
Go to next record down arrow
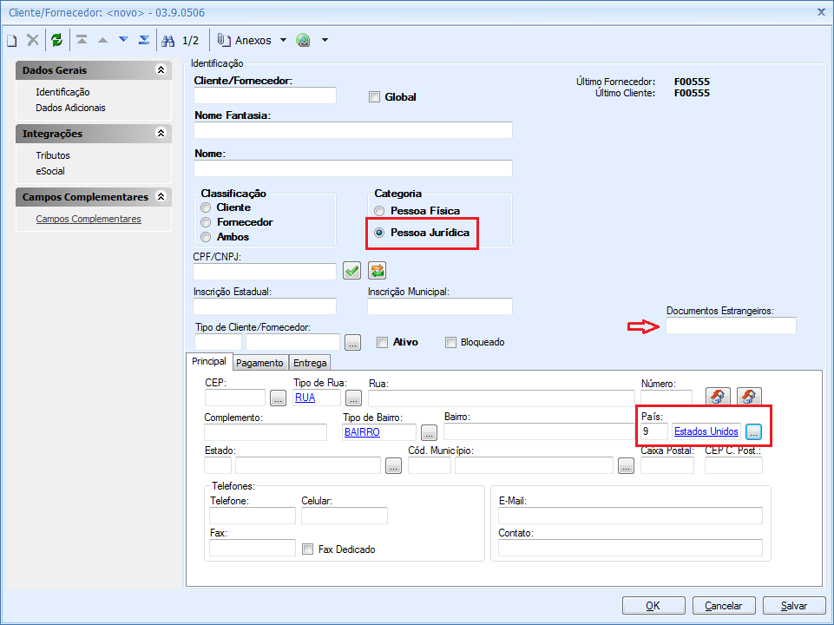(123, 39)
